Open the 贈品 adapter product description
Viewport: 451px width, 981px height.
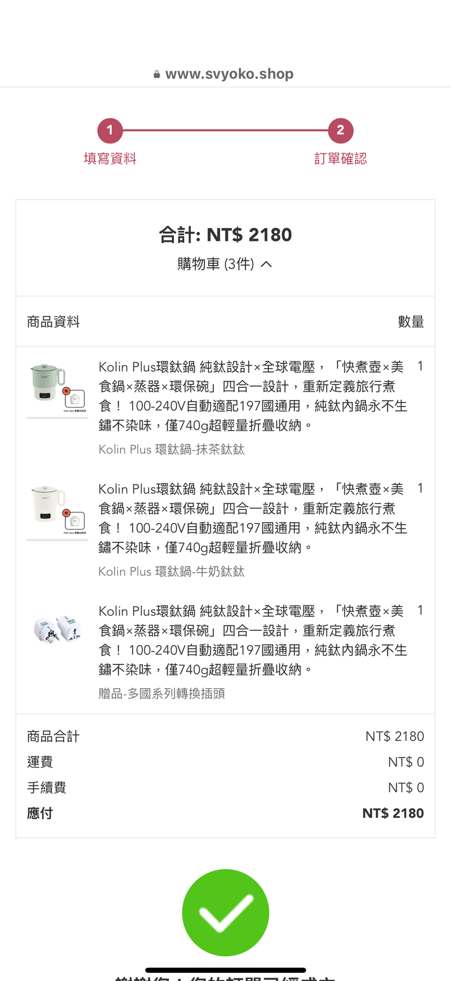coord(253,640)
